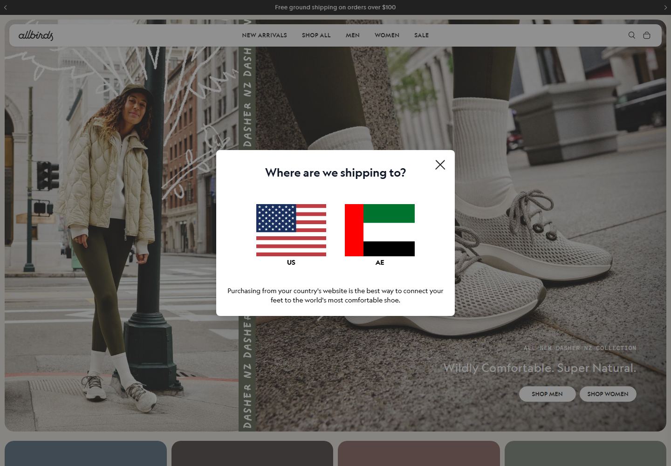Close the shipping destination dialog
Viewport: 671px width, 466px height.
440,164
